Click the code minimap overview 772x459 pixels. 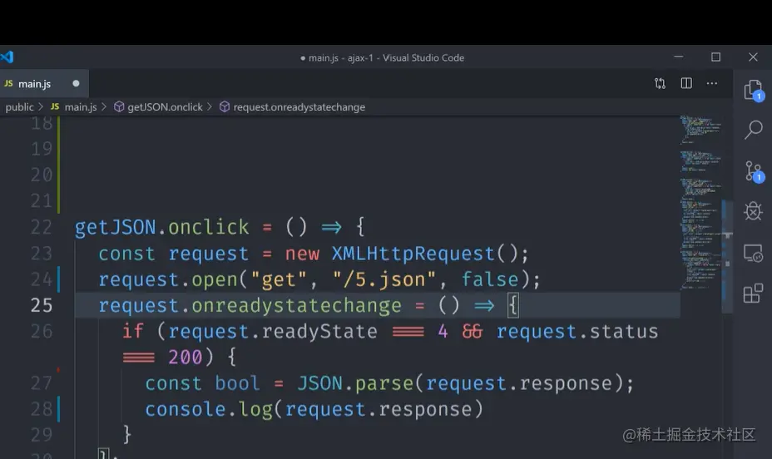pos(700,202)
